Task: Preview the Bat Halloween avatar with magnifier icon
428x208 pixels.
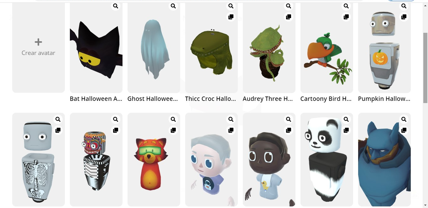Action: click(116, 6)
